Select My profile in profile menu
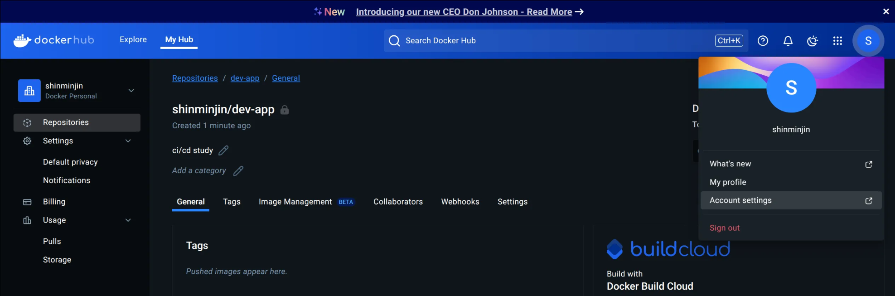 (x=791, y=182)
